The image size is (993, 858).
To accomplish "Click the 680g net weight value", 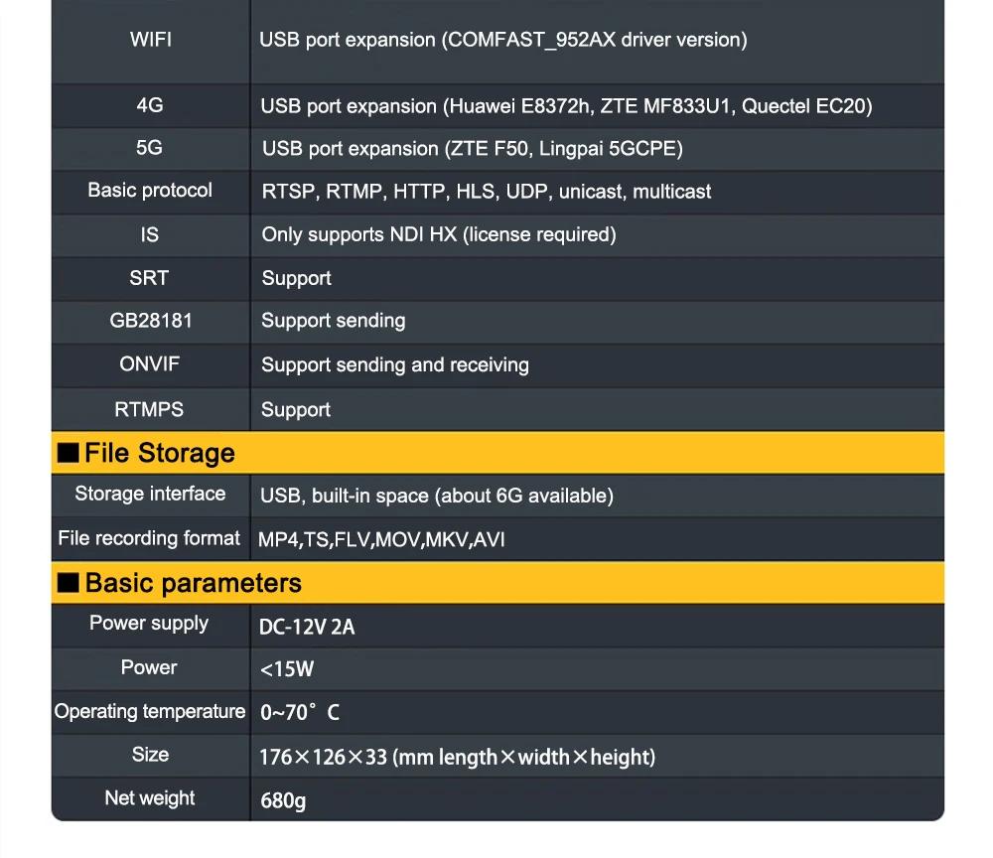I will click(x=283, y=800).
